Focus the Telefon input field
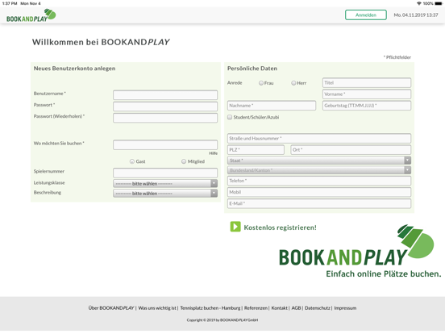The image size is (445, 334). point(319,181)
